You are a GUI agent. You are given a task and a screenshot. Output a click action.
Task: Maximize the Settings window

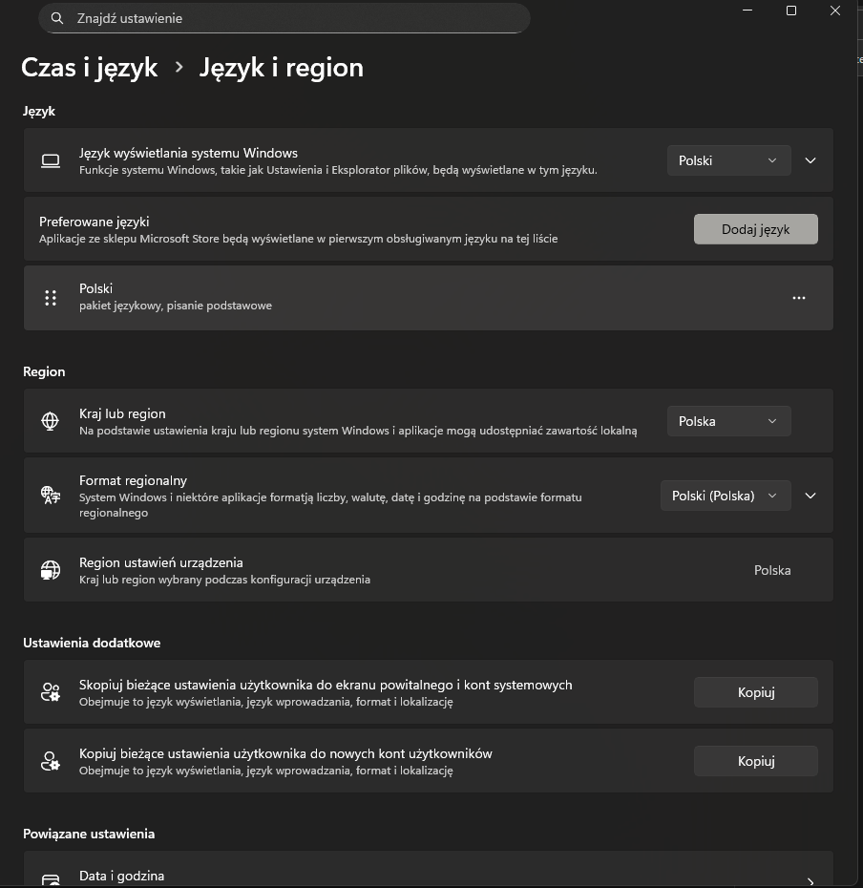pos(791,11)
